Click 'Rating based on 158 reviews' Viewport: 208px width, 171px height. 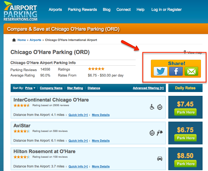pos(50,157)
